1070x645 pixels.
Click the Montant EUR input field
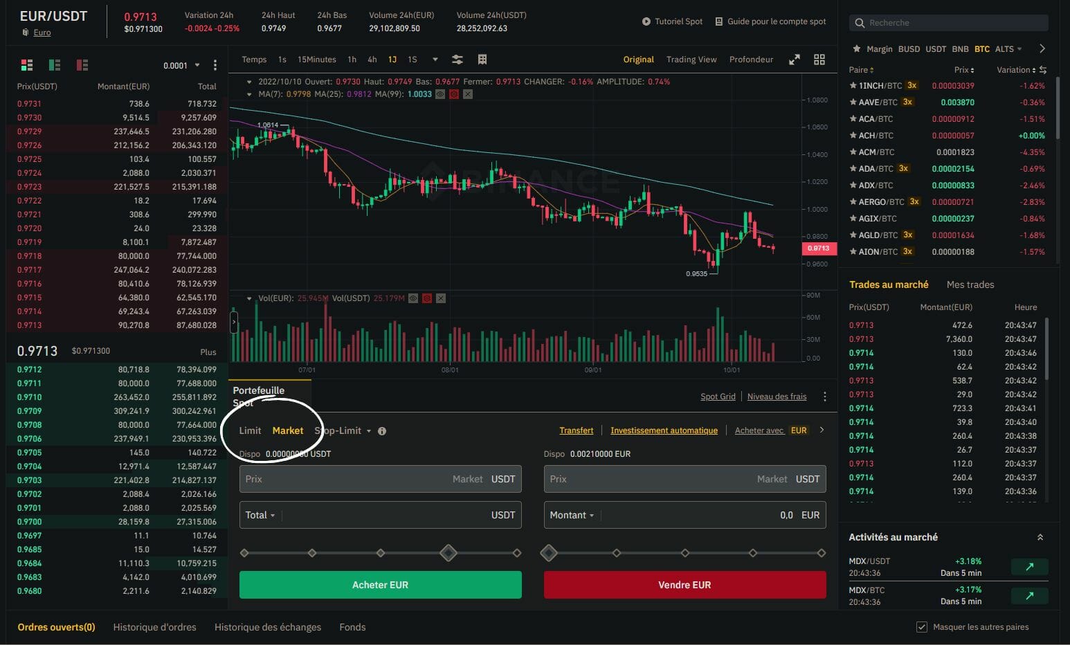click(x=684, y=515)
